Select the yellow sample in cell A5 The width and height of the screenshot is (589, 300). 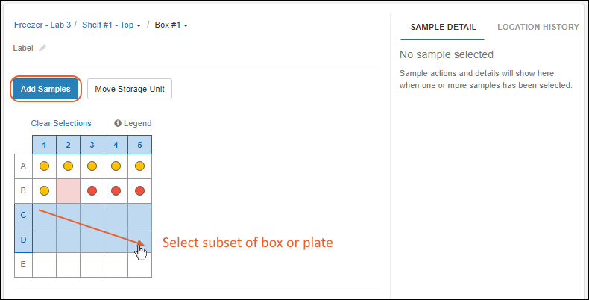pyautogui.click(x=139, y=166)
